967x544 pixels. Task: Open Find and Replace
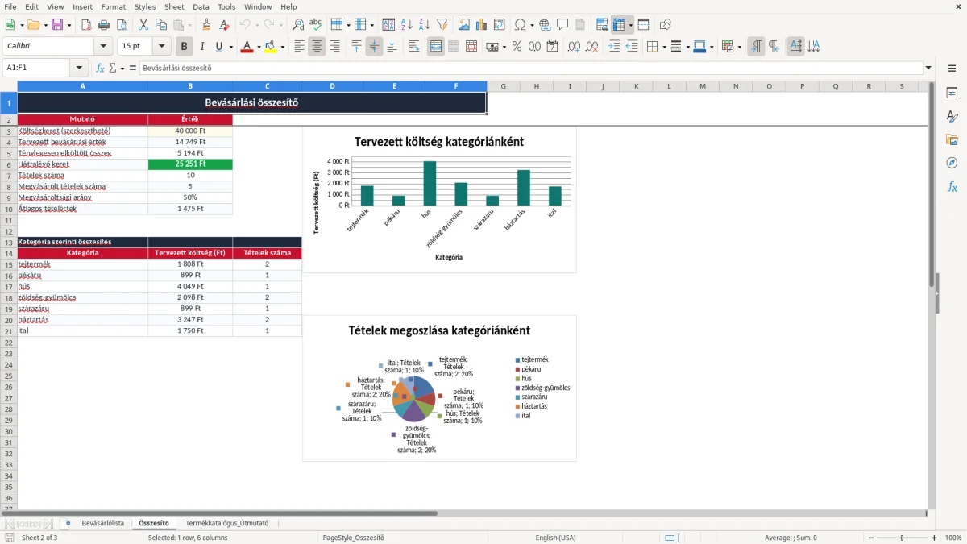(298, 25)
